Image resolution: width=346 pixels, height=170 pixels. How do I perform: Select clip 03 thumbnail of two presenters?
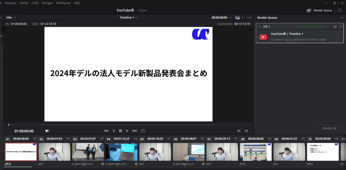point(88,152)
